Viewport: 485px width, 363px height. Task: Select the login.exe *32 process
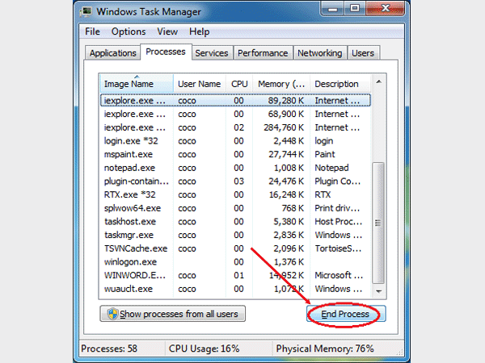click(x=235, y=141)
